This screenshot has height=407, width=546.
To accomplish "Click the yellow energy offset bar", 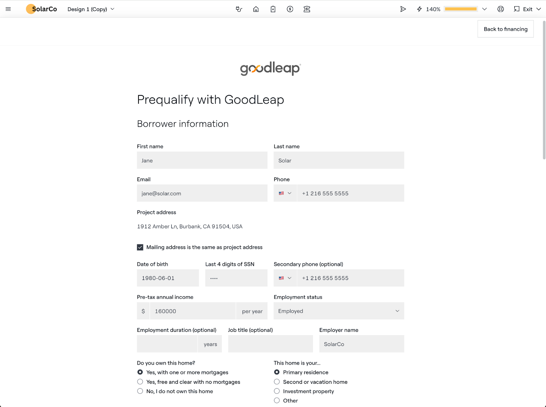I will pos(461,9).
